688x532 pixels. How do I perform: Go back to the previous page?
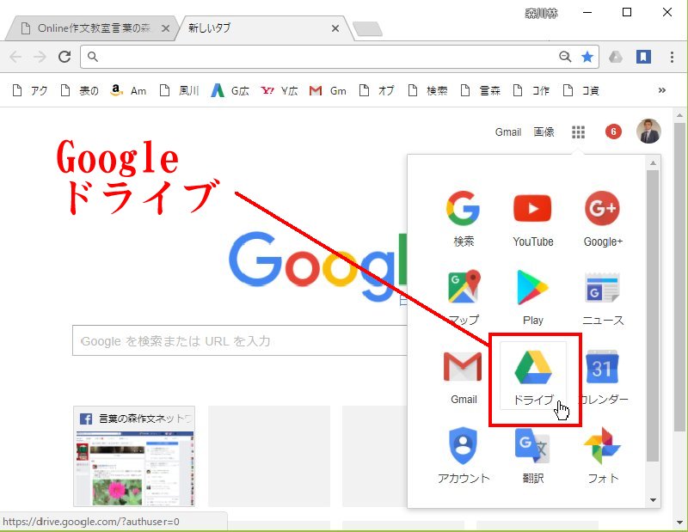(x=15, y=57)
